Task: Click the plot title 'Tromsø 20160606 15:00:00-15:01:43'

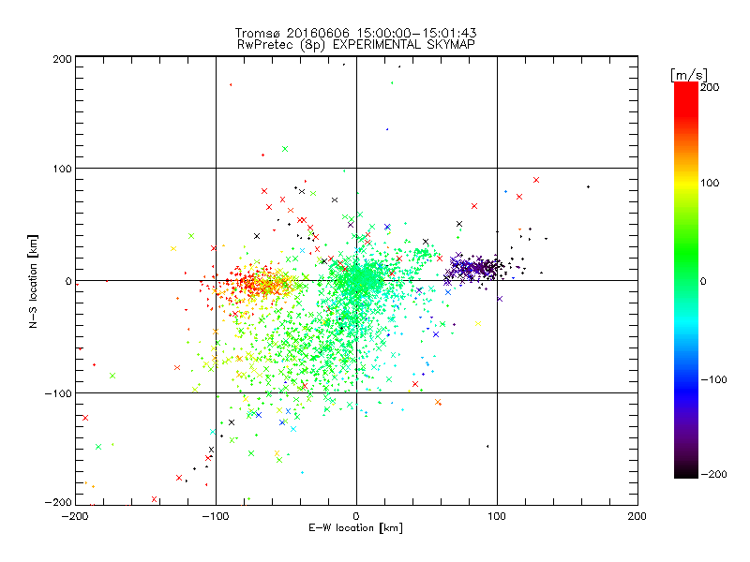Action: pos(355,33)
